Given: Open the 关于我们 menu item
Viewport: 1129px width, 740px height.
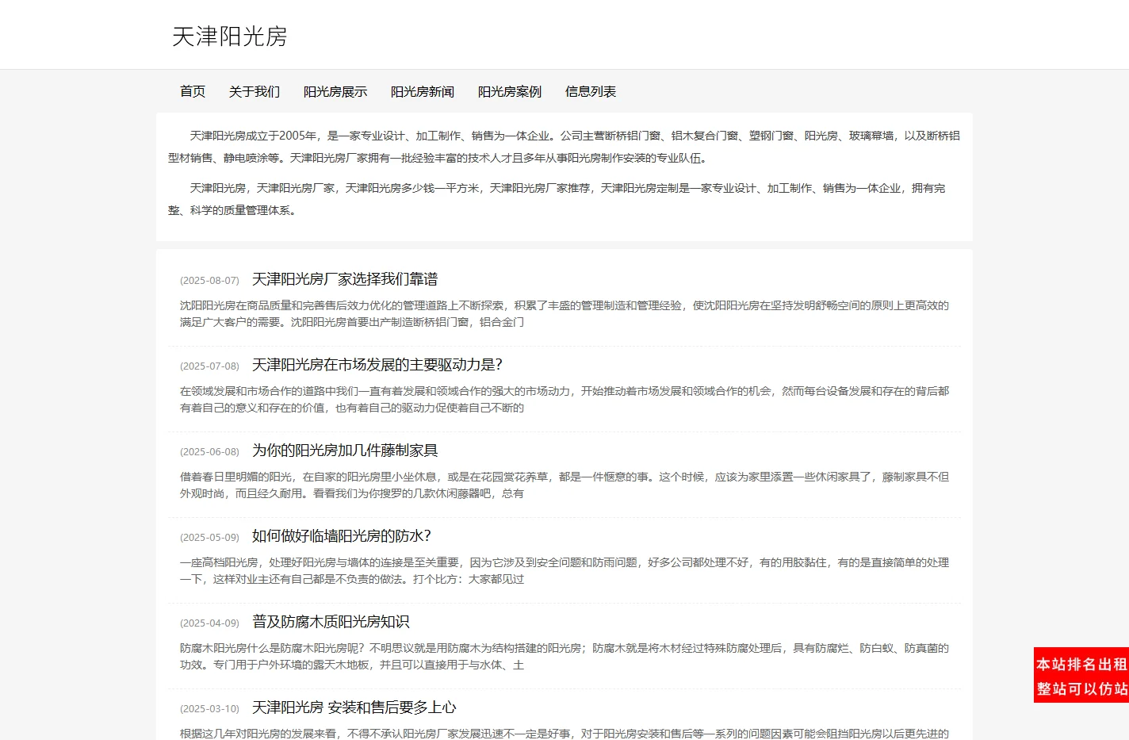Looking at the screenshot, I should tap(255, 92).
